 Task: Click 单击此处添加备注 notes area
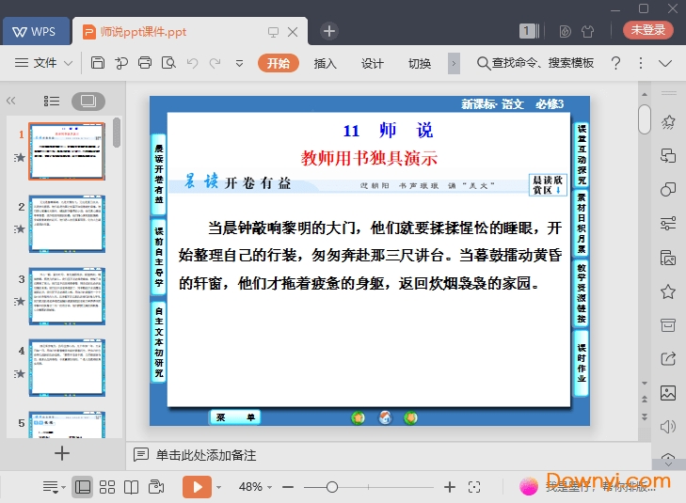coord(206,455)
